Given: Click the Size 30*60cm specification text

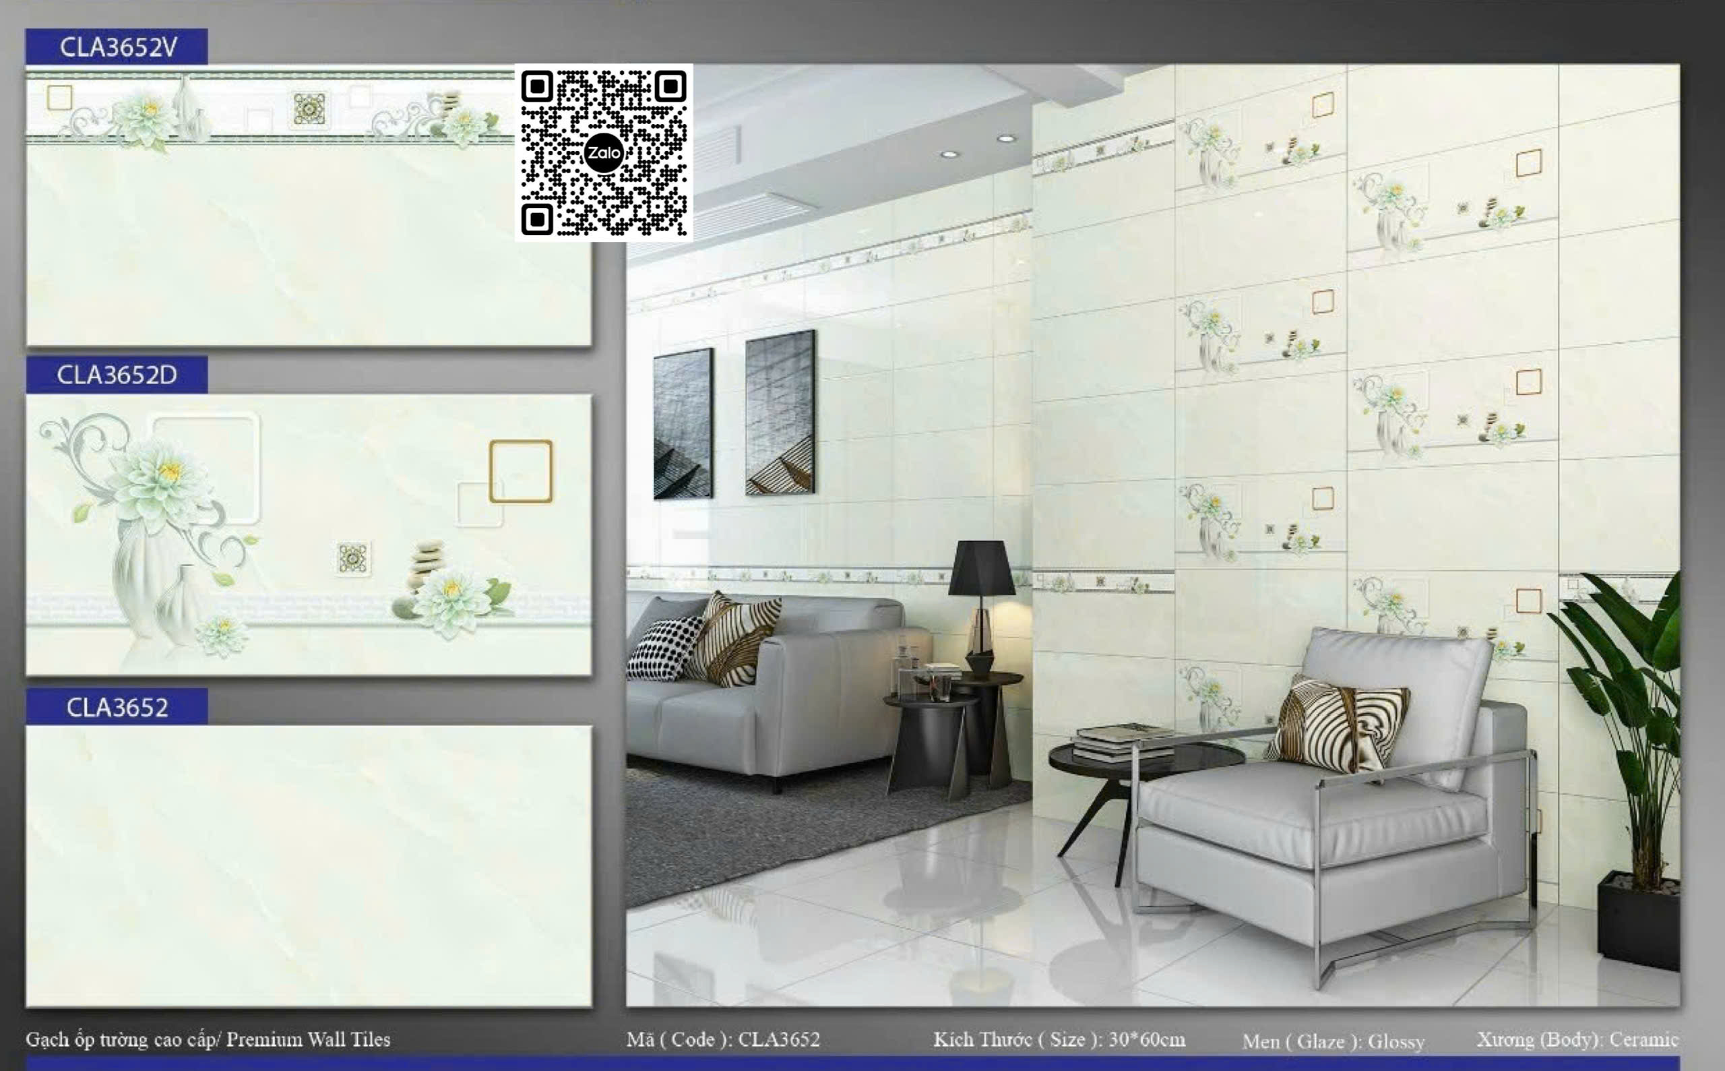Looking at the screenshot, I should coord(1059,1039).
